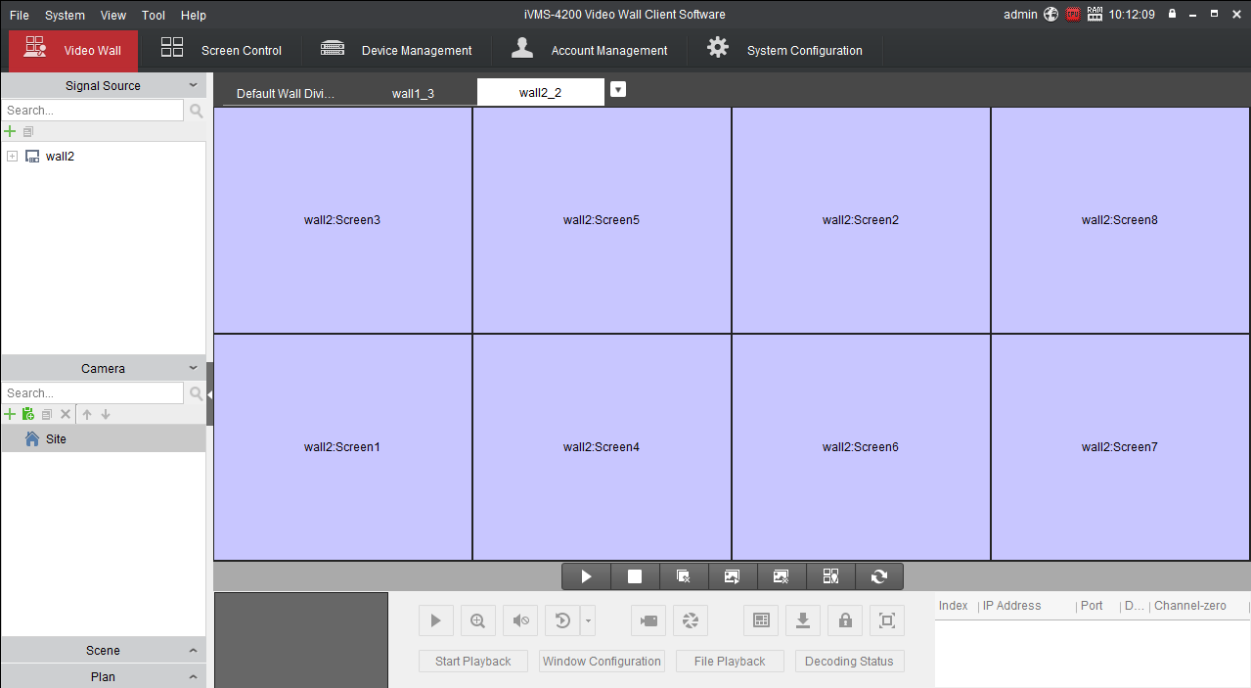
Task: Click the download arrow icon in lower panel
Action: (802, 620)
